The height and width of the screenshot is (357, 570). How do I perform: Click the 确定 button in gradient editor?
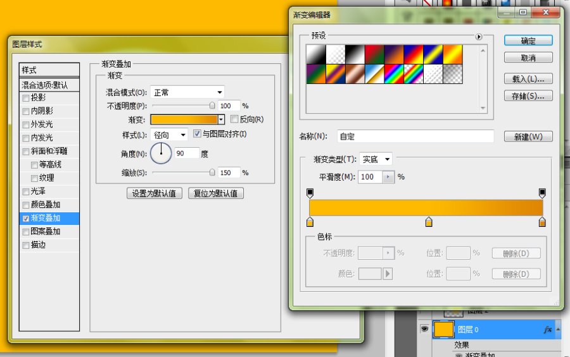coord(528,40)
